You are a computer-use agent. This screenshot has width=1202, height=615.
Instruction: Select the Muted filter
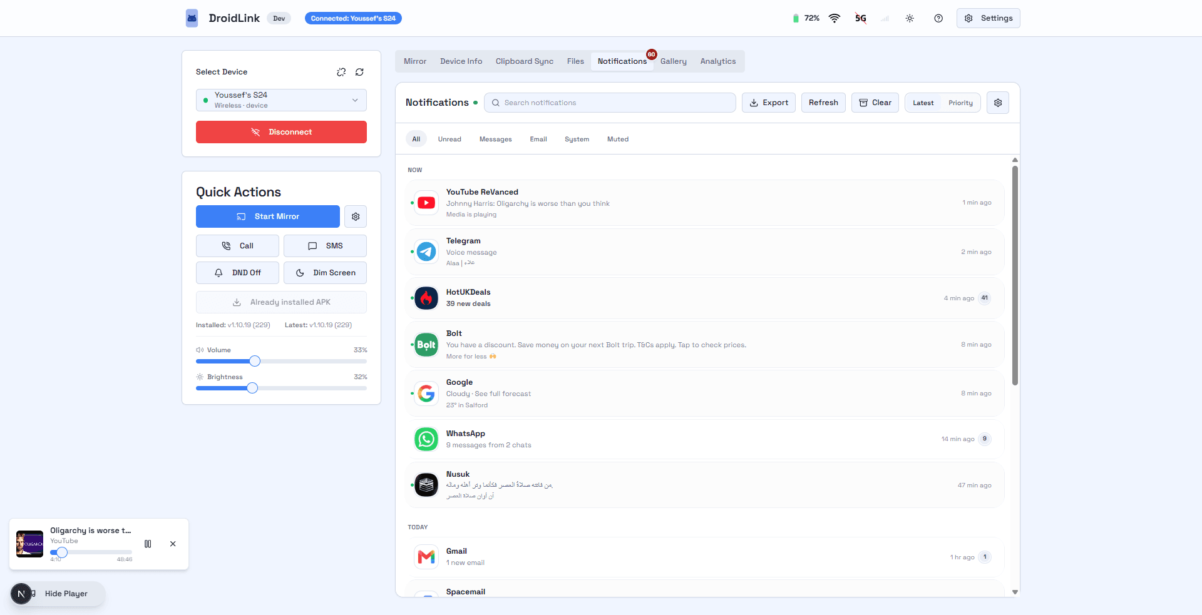[x=618, y=139]
